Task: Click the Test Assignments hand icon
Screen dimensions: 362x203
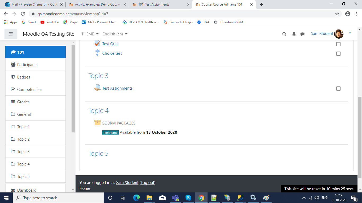Action: coord(97,88)
